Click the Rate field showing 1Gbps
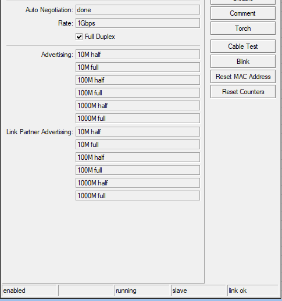 click(x=138, y=23)
